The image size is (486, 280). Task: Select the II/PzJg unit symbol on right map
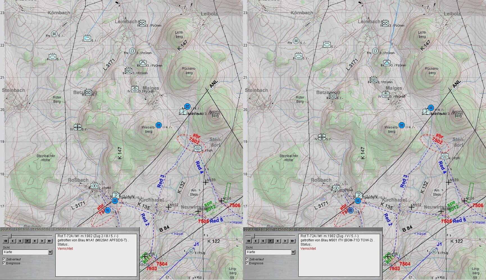(434, 251)
